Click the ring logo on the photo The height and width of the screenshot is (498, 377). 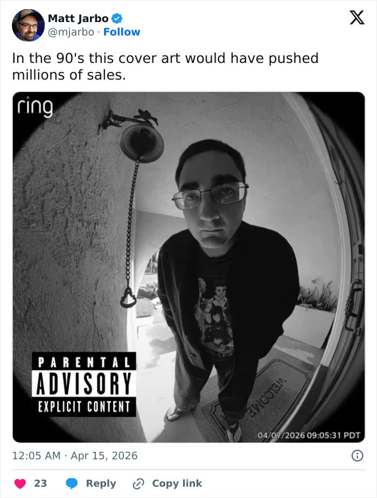35,106
